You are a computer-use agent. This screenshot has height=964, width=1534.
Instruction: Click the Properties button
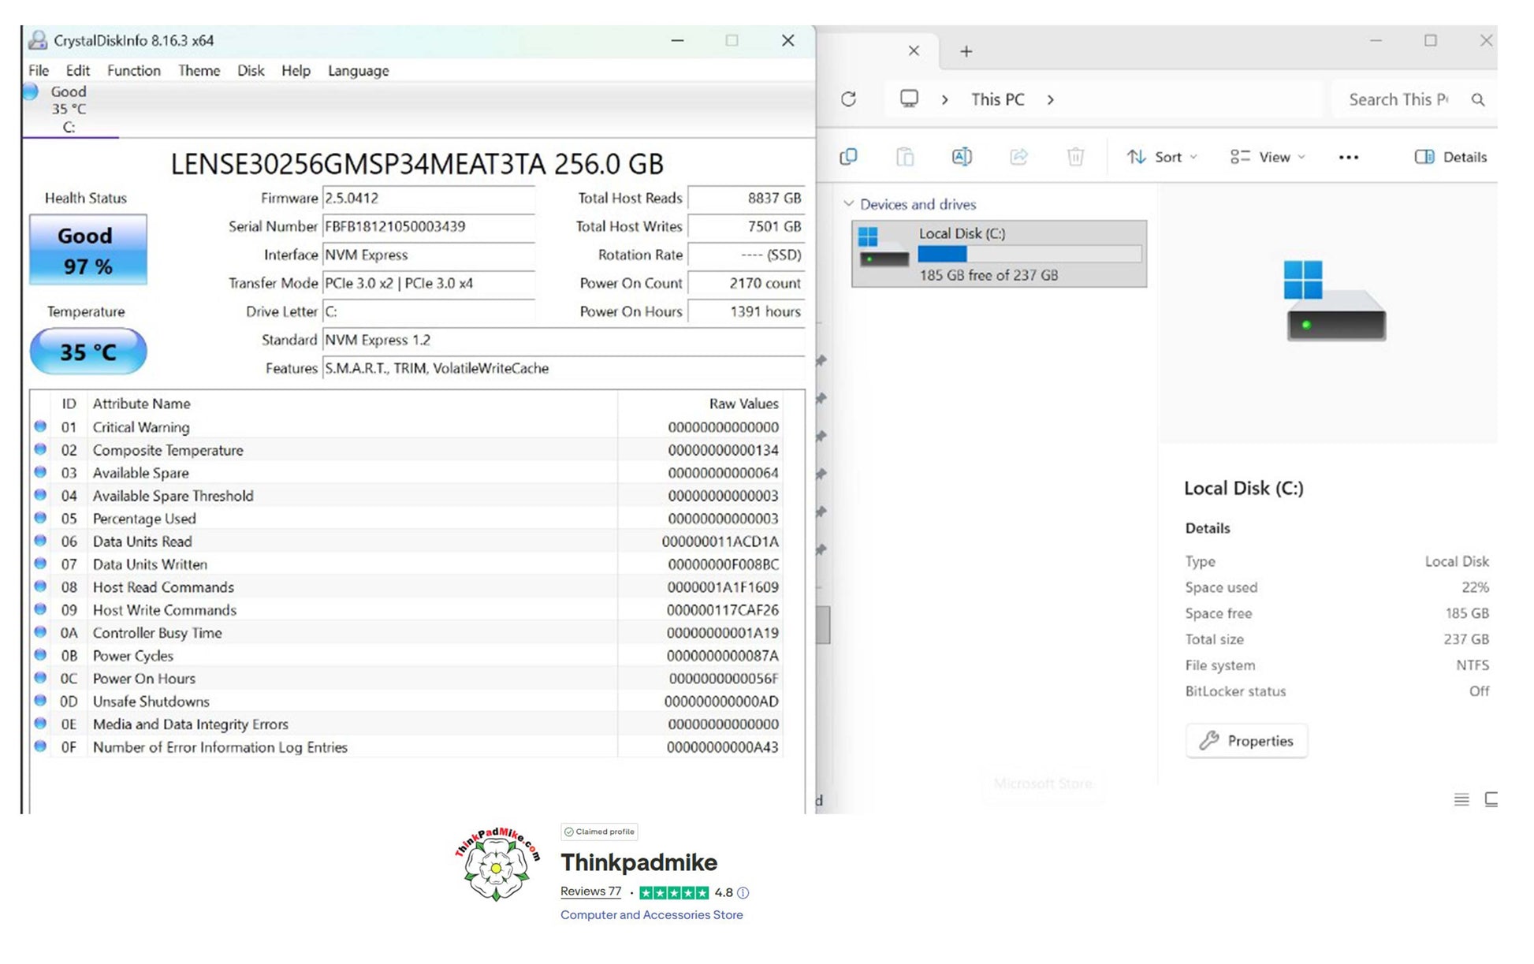pyautogui.click(x=1246, y=741)
